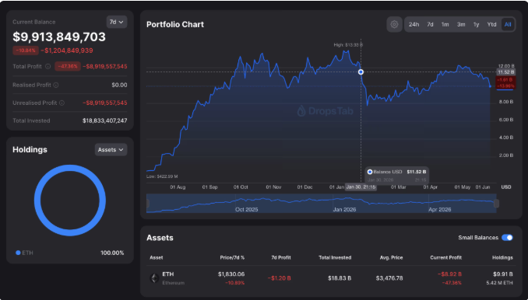Screen dimensions: 528x300
Task: Sort by Current Profit column header
Action: click(x=445, y=258)
